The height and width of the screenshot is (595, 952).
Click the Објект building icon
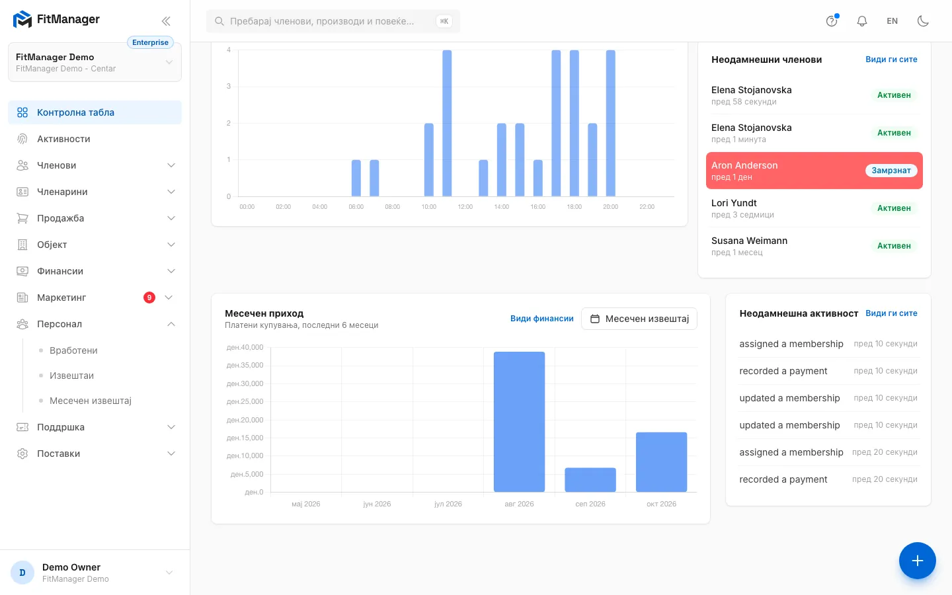[22, 245]
